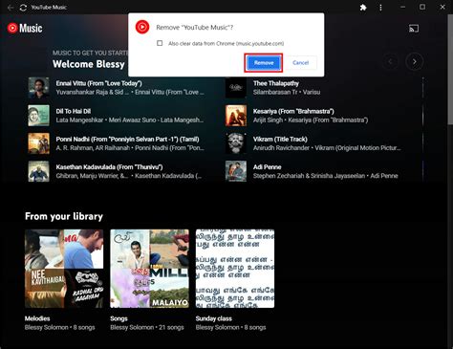Click the reload icon in title bar
453x349 pixels.
(23, 8)
